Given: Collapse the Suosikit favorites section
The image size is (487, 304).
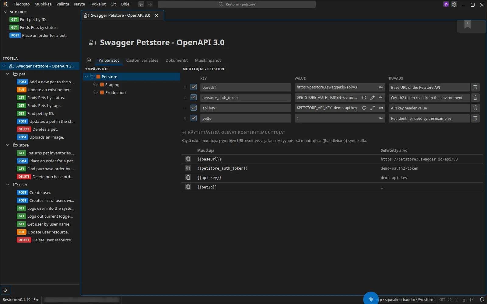Looking at the screenshot, I should [5, 12].
